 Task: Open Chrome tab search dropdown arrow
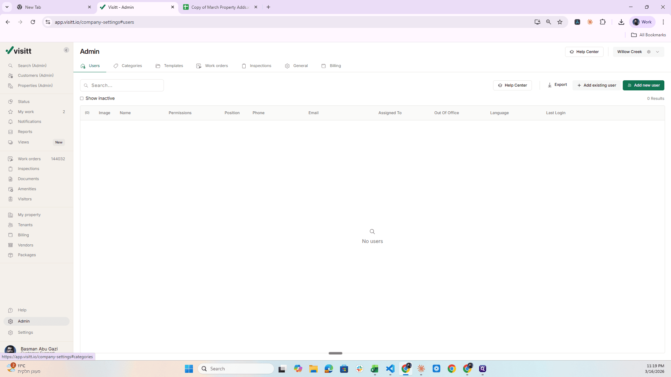(7, 7)
